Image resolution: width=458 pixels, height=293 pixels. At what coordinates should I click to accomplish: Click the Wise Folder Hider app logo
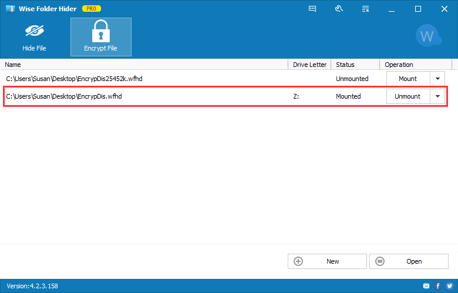pyautogui.click(x=10, y=9)
